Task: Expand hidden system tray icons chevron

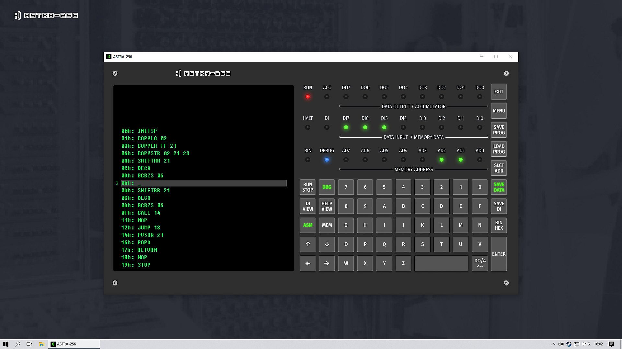Action: point(553,344)
